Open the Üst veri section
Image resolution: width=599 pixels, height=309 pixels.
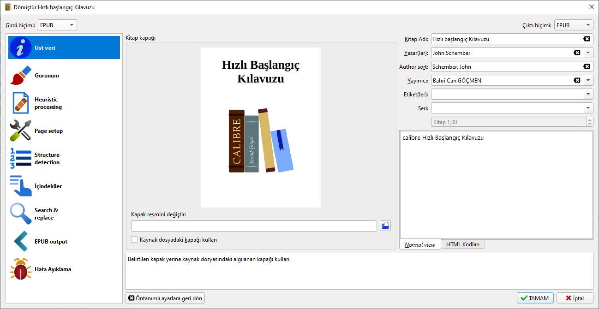click(64, 48)
